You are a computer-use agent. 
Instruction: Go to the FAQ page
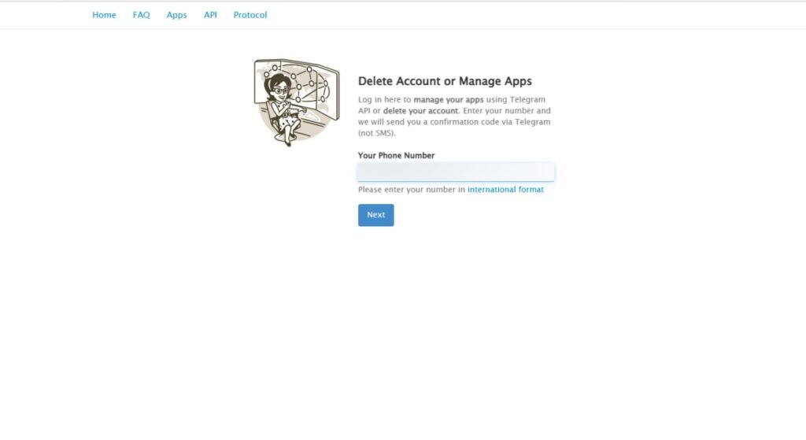coord(141,15)
